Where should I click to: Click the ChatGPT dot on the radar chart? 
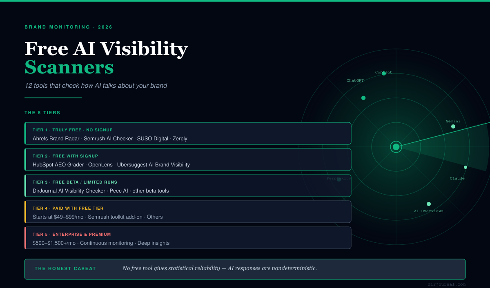[x=363, y=97]
